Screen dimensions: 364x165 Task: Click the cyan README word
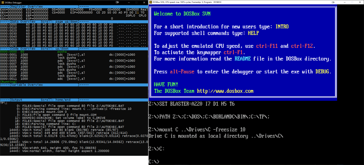click(243, 59)
